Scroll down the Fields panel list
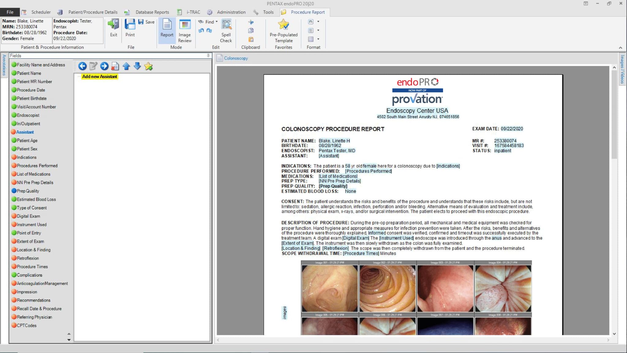 tap(69, 340)
